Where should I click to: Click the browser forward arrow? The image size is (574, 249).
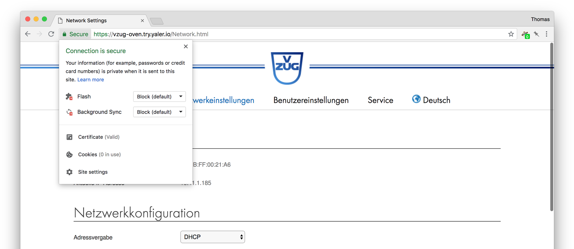coord(39,34)
